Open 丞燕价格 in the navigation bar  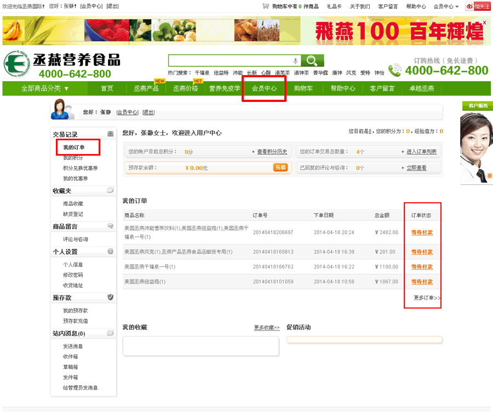tap(186, 88)
